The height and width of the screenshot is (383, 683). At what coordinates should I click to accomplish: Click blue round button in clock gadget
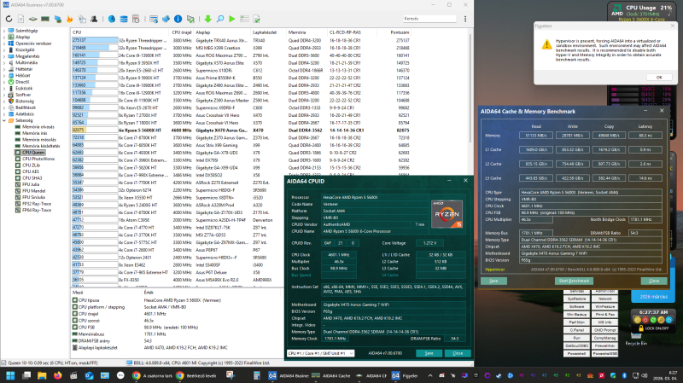[x=669, y=320]
